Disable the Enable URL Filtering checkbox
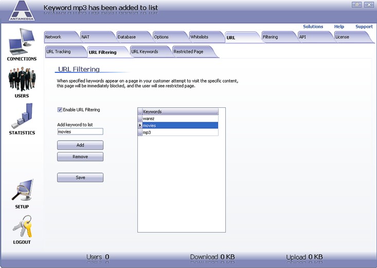 point(60,110)
